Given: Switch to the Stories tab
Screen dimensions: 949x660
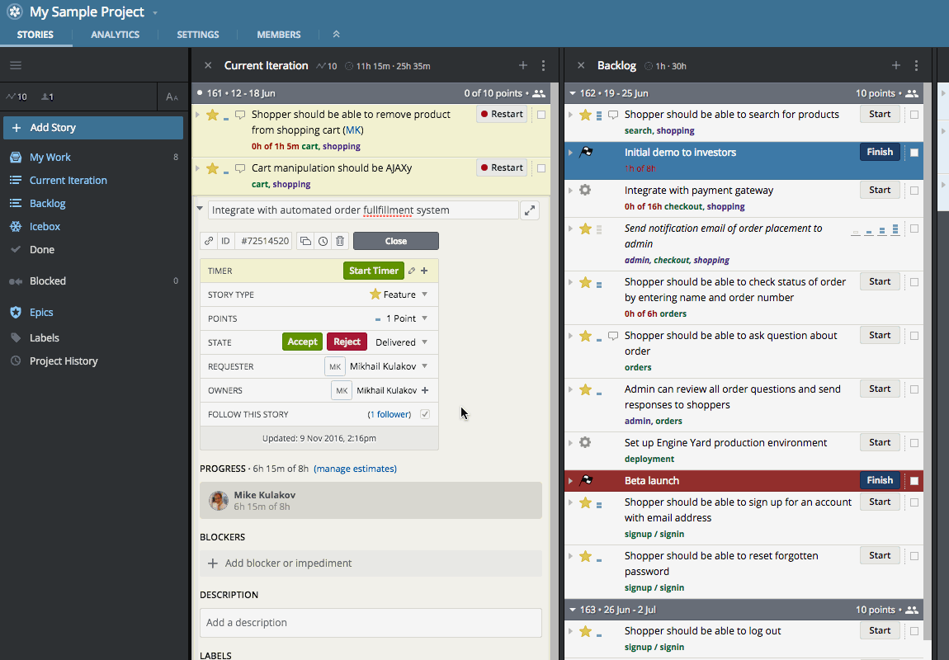Looking at the screenshot, I should 35,35.
